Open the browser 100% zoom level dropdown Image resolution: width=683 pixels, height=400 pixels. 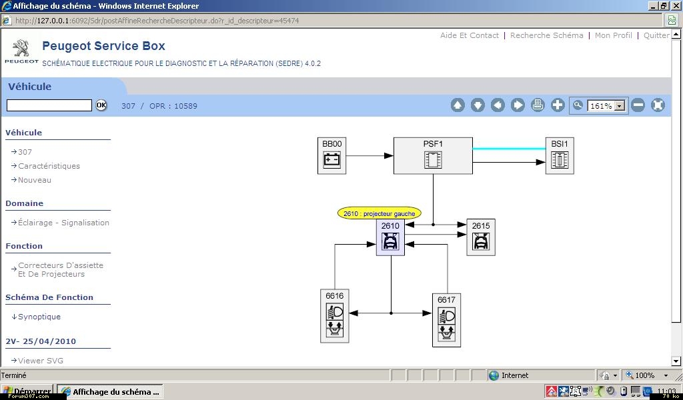[x=666, y=375]
